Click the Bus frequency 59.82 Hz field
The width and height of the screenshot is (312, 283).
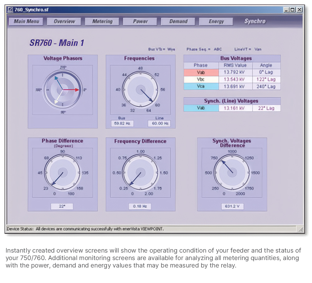click(x=122, y=124)
